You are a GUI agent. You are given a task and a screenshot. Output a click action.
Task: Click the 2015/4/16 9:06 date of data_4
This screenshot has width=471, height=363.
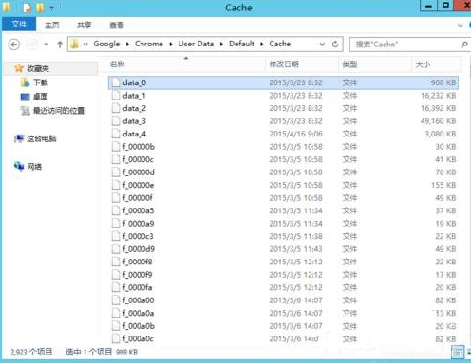[295, 134]
